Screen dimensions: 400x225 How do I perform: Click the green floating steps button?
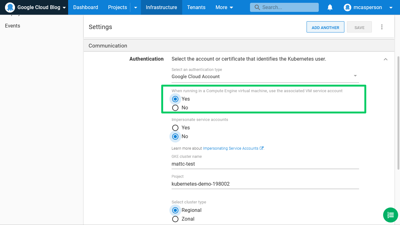pos(390,215)
